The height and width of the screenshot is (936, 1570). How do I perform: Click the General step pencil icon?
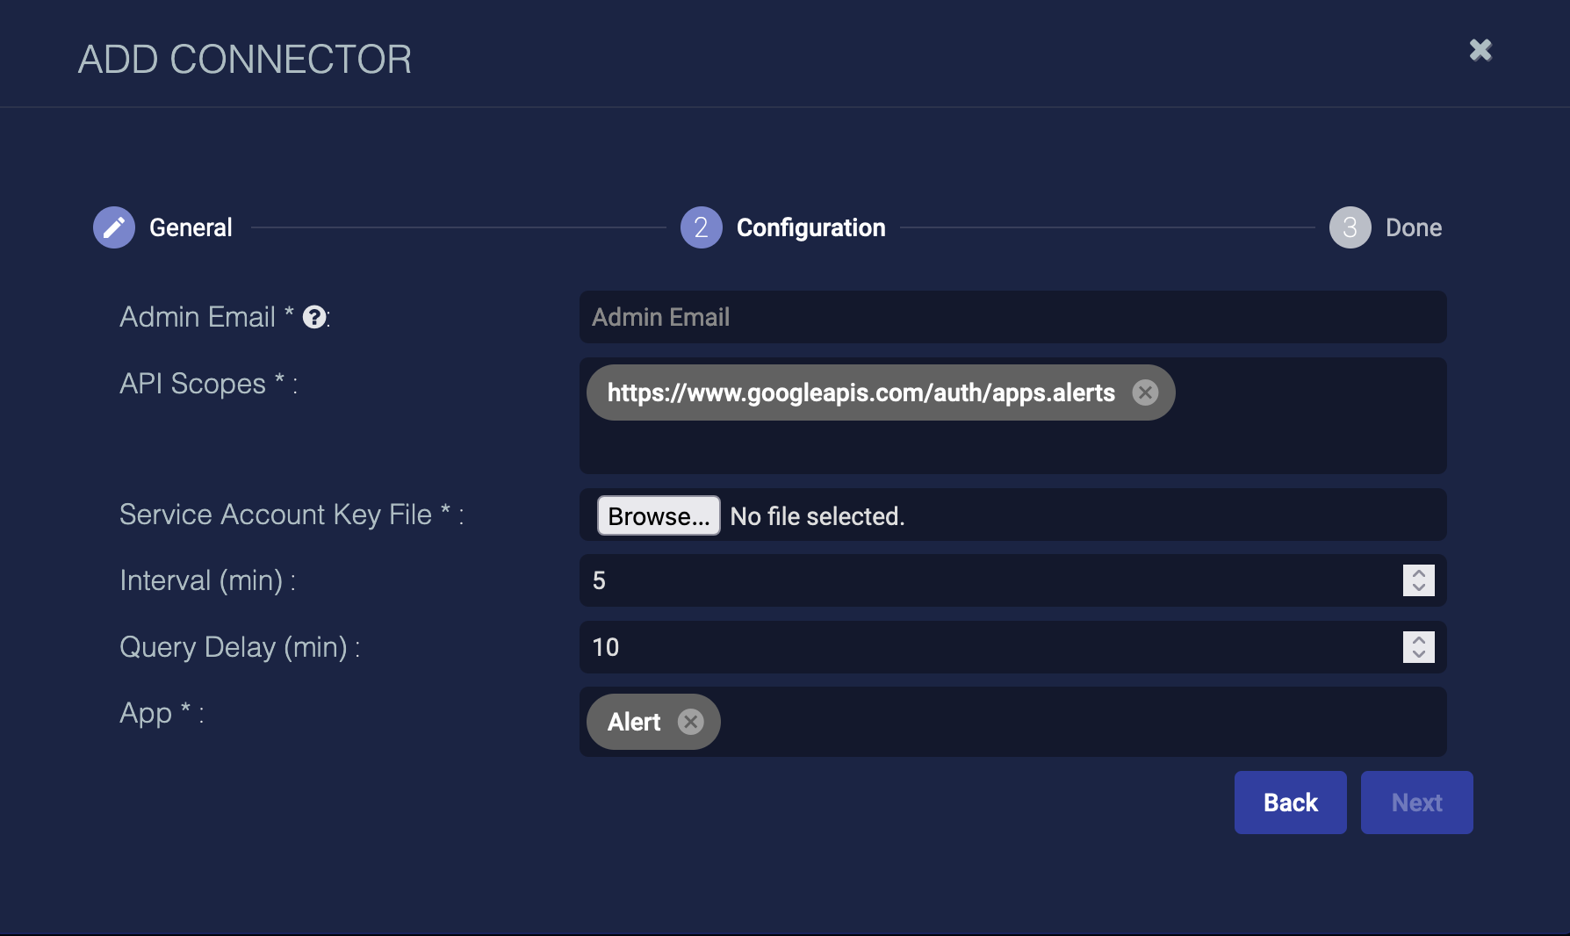(x=114, y=227)
